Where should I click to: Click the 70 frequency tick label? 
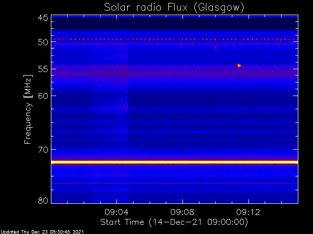click(x=43, y=150)
